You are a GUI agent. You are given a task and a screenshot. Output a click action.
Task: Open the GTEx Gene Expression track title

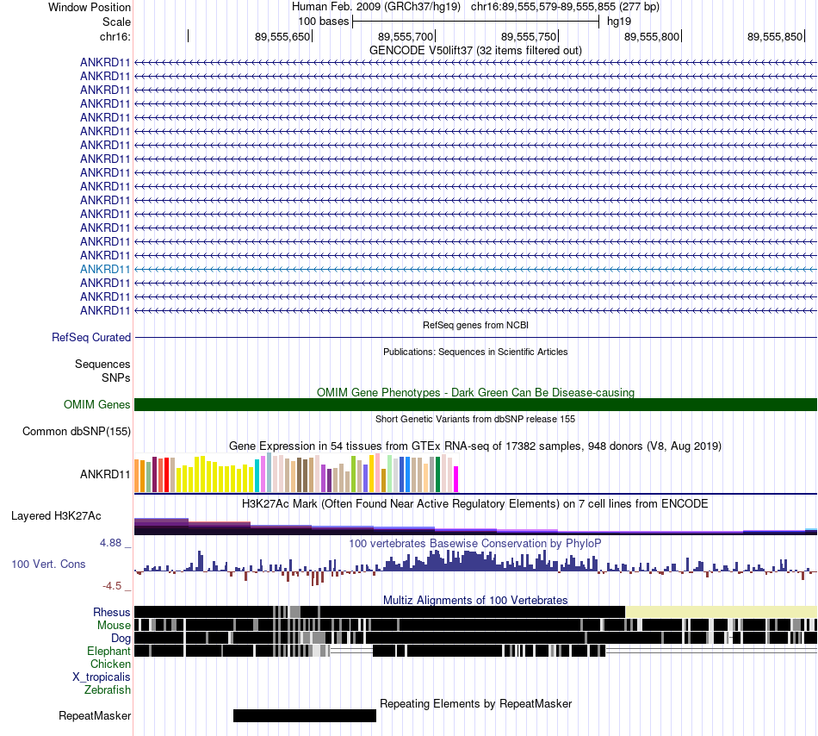coord(475,446)
